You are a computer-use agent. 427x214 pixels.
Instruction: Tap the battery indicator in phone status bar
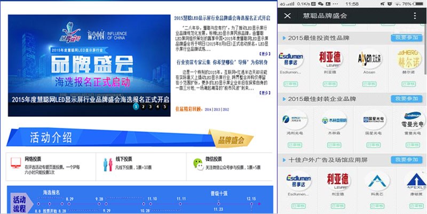click(418, 4)
